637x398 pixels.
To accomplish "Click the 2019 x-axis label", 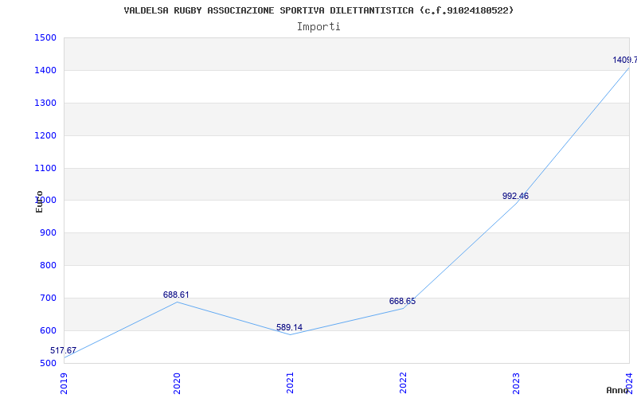I will click(x=64, y=383).
